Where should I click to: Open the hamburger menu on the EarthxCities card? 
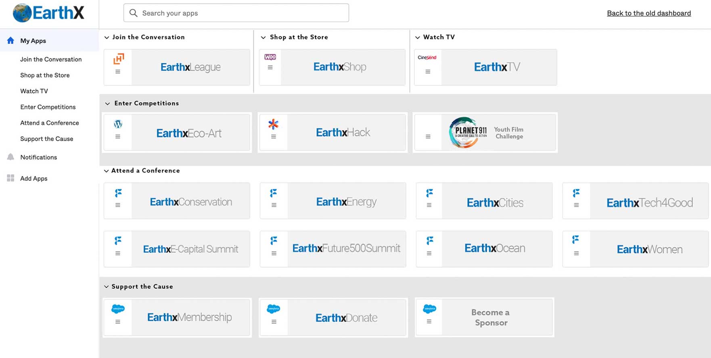tap(429, 205)
